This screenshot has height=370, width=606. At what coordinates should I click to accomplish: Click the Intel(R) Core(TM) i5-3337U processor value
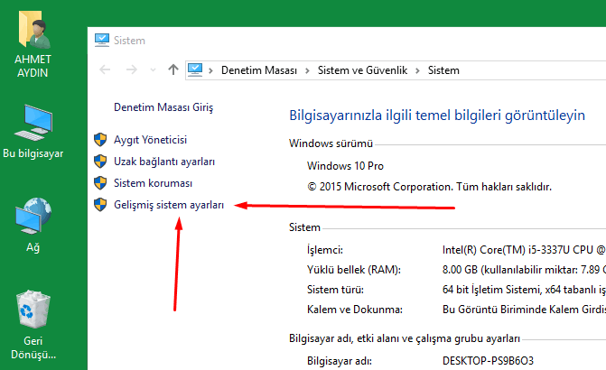pos(524,250)
